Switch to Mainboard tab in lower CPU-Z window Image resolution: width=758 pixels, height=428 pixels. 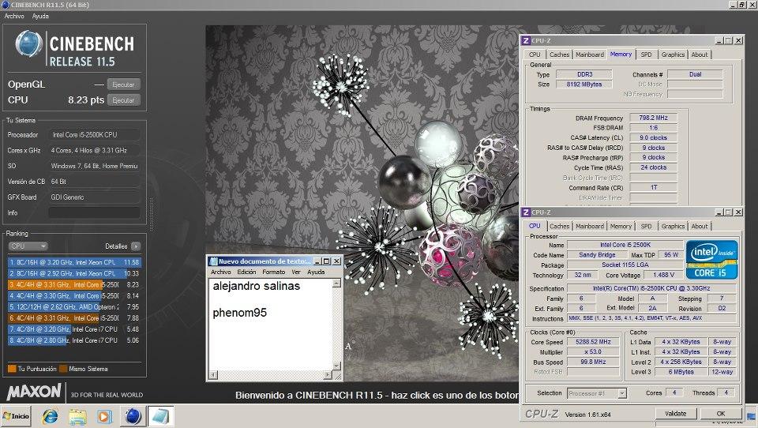pos(590,226)
